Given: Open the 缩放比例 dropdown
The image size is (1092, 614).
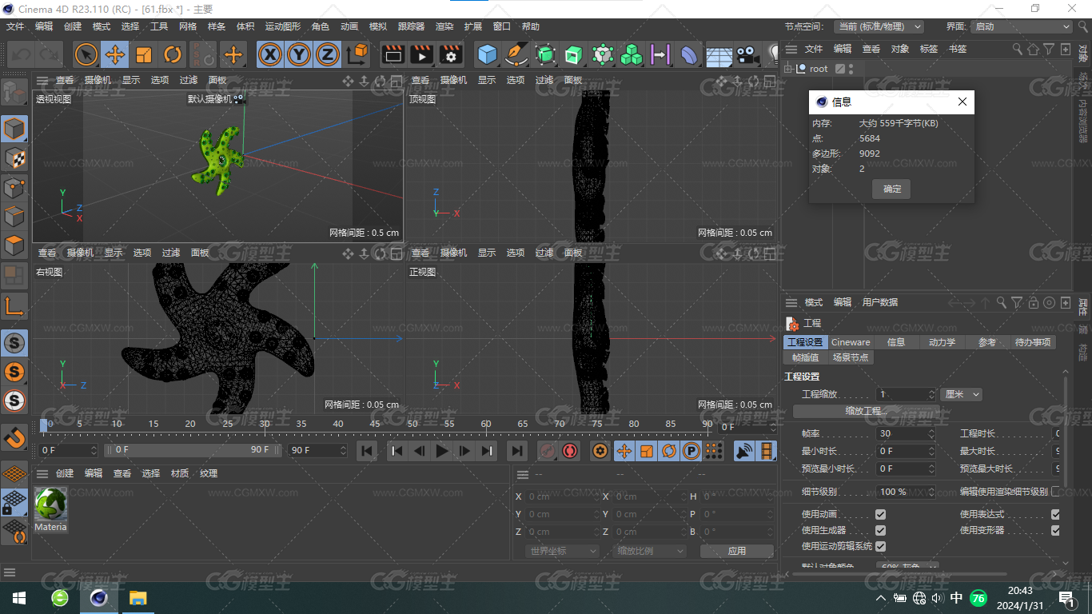Looking at the screenshot, I should (x=650, y=551).
